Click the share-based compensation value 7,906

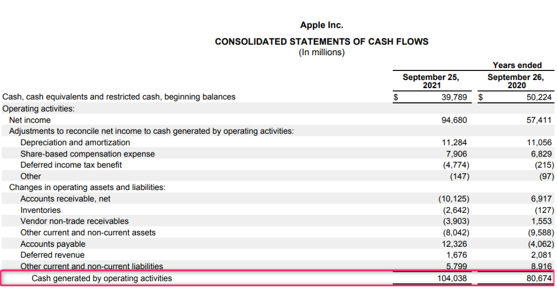click(x=456, y=154)
